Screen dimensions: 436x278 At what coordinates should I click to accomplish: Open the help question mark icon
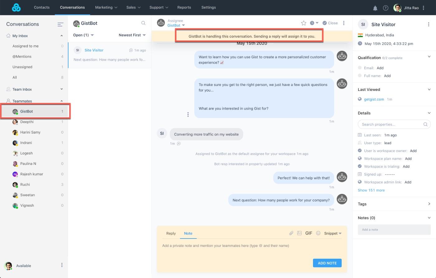tap(386, 8)
